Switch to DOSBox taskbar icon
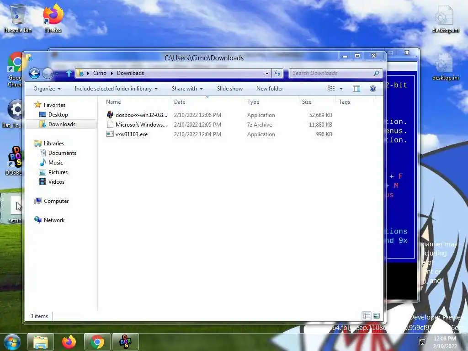 (125, 342)
